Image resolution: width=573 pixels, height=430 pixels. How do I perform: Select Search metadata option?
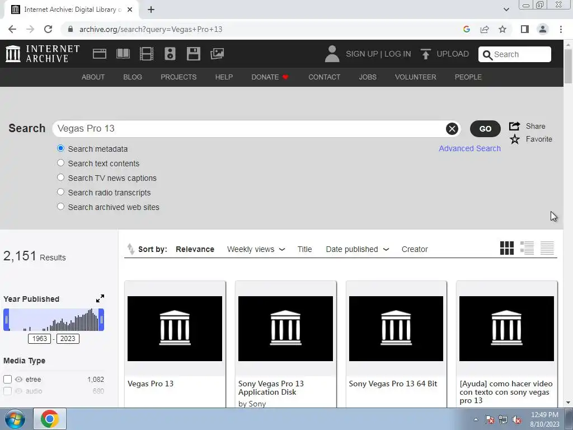point(60,148)
